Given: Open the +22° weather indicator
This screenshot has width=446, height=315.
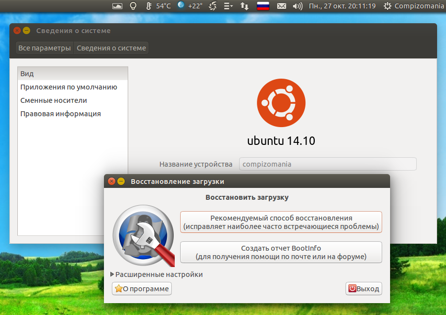Looking at the screenshot, I should coord(190,5).
